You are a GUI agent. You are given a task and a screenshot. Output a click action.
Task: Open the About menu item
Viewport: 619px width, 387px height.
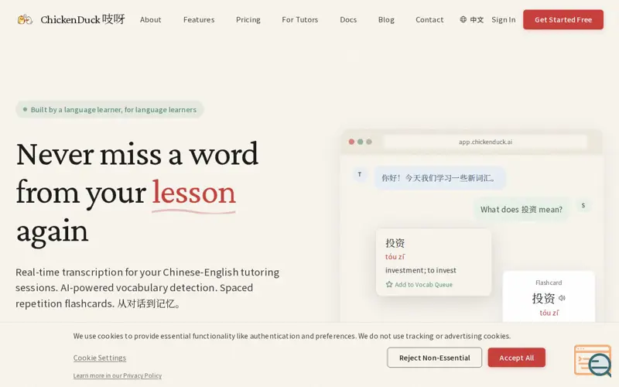point(150,19)
